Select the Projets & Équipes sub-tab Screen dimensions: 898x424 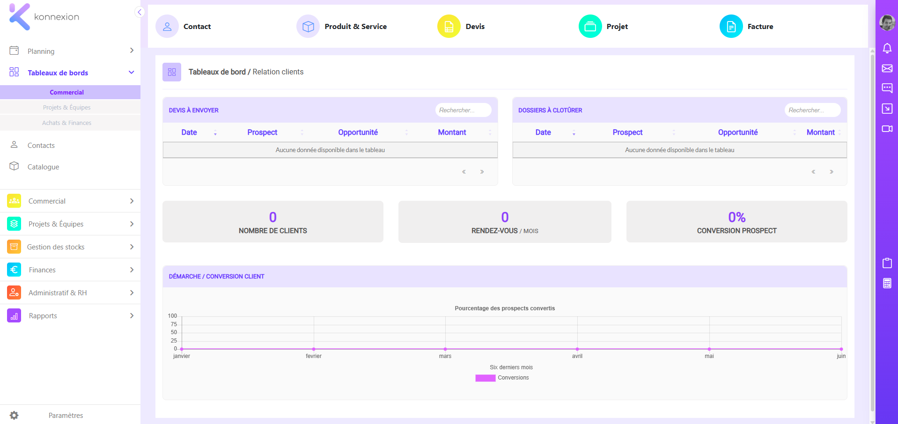[x=67, y=107]
